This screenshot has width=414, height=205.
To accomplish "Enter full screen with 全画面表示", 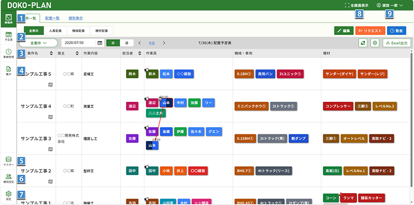I will [x=357, y=5].
